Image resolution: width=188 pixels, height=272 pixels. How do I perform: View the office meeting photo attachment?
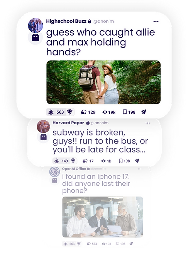pyautogui.click(x=103, y=217)
